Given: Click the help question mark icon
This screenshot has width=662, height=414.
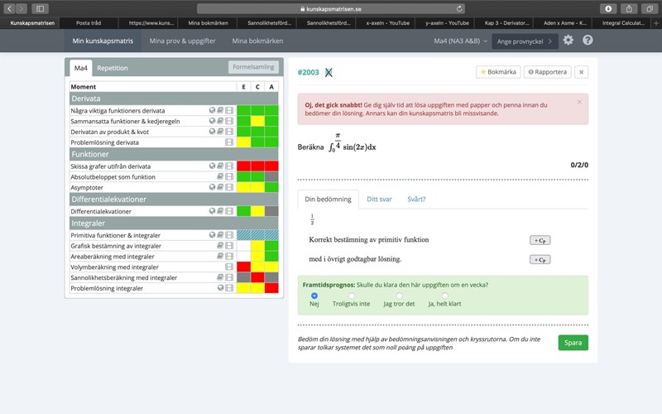Looking at the screenshot, I should (588, 40).
